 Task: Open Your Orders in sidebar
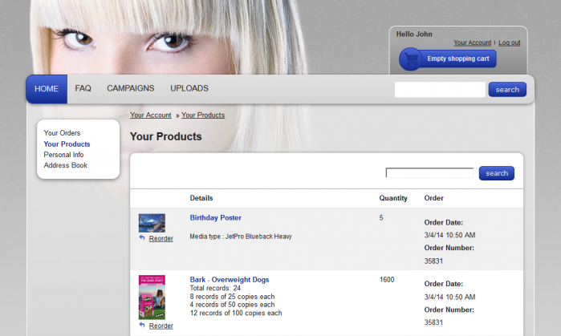click(62, 133)
